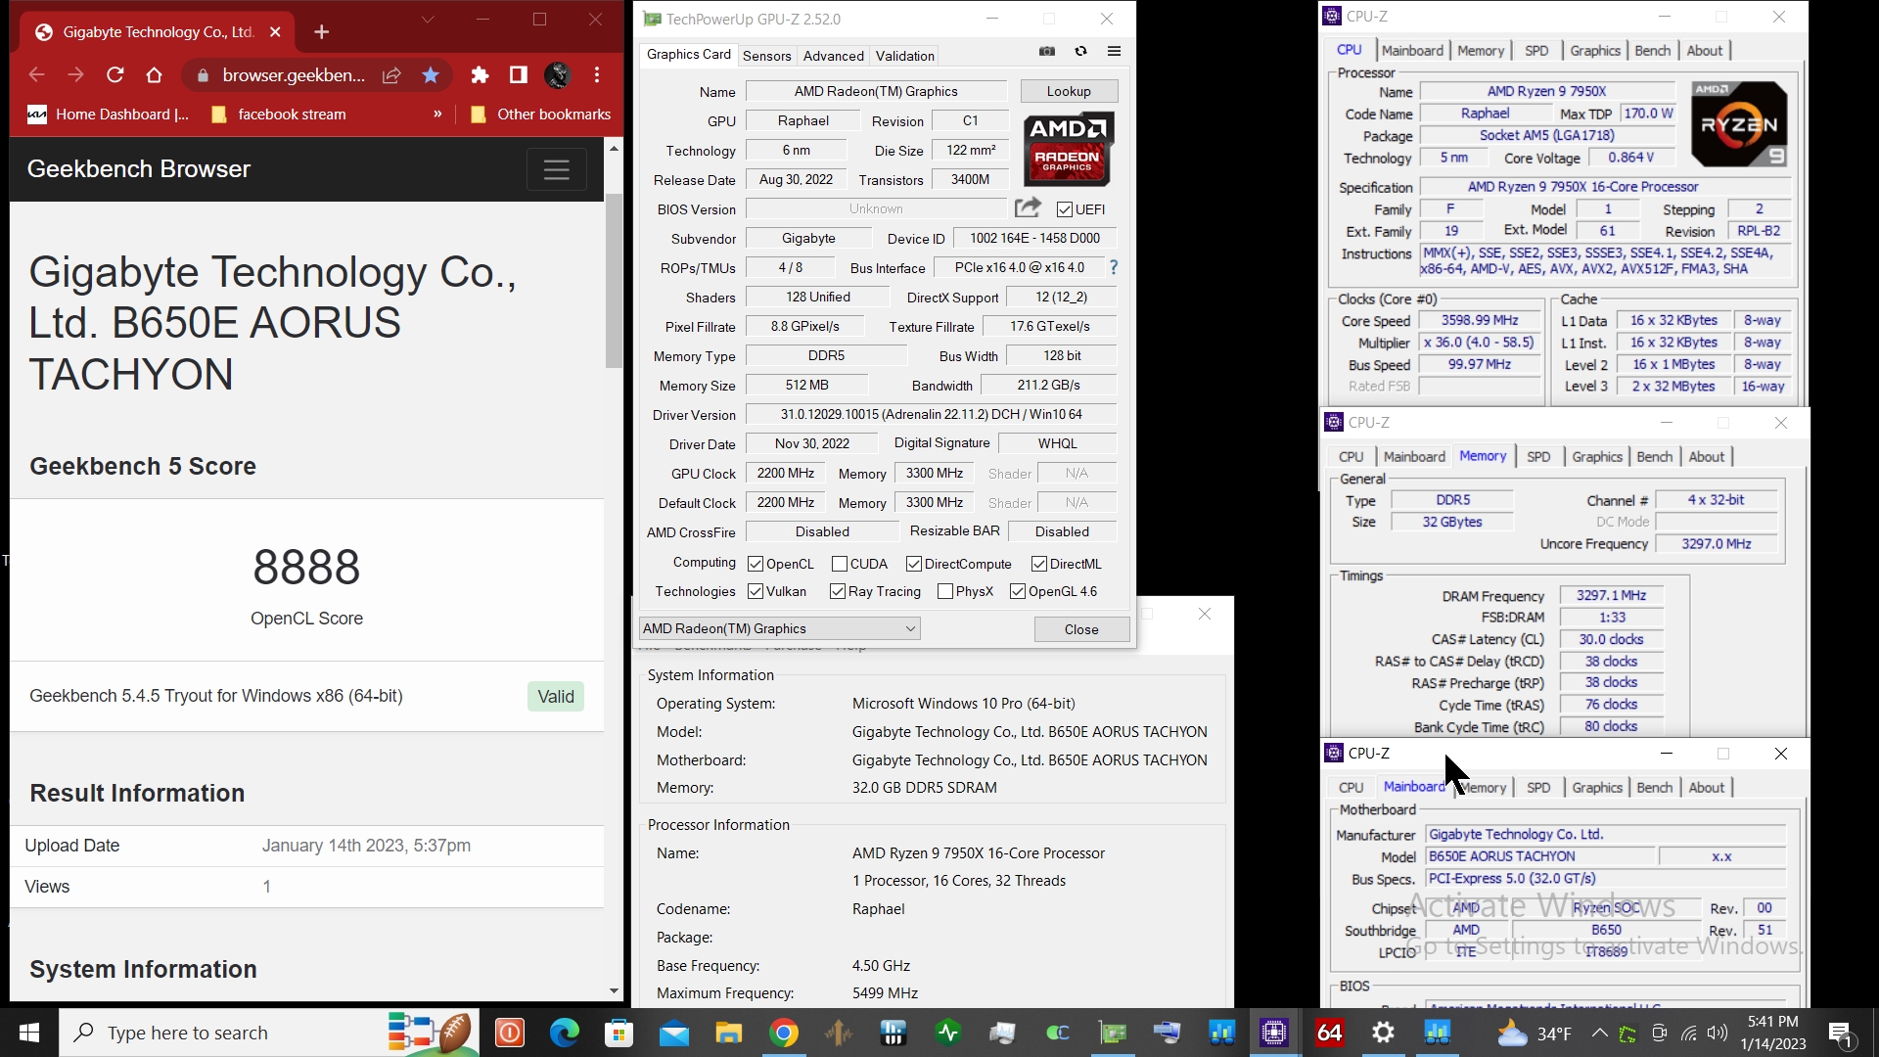This screenshot has height=1057, width=1879.
Task: Toggle the Geekbench Browser navigation menu
Action: tap(557, 169)
